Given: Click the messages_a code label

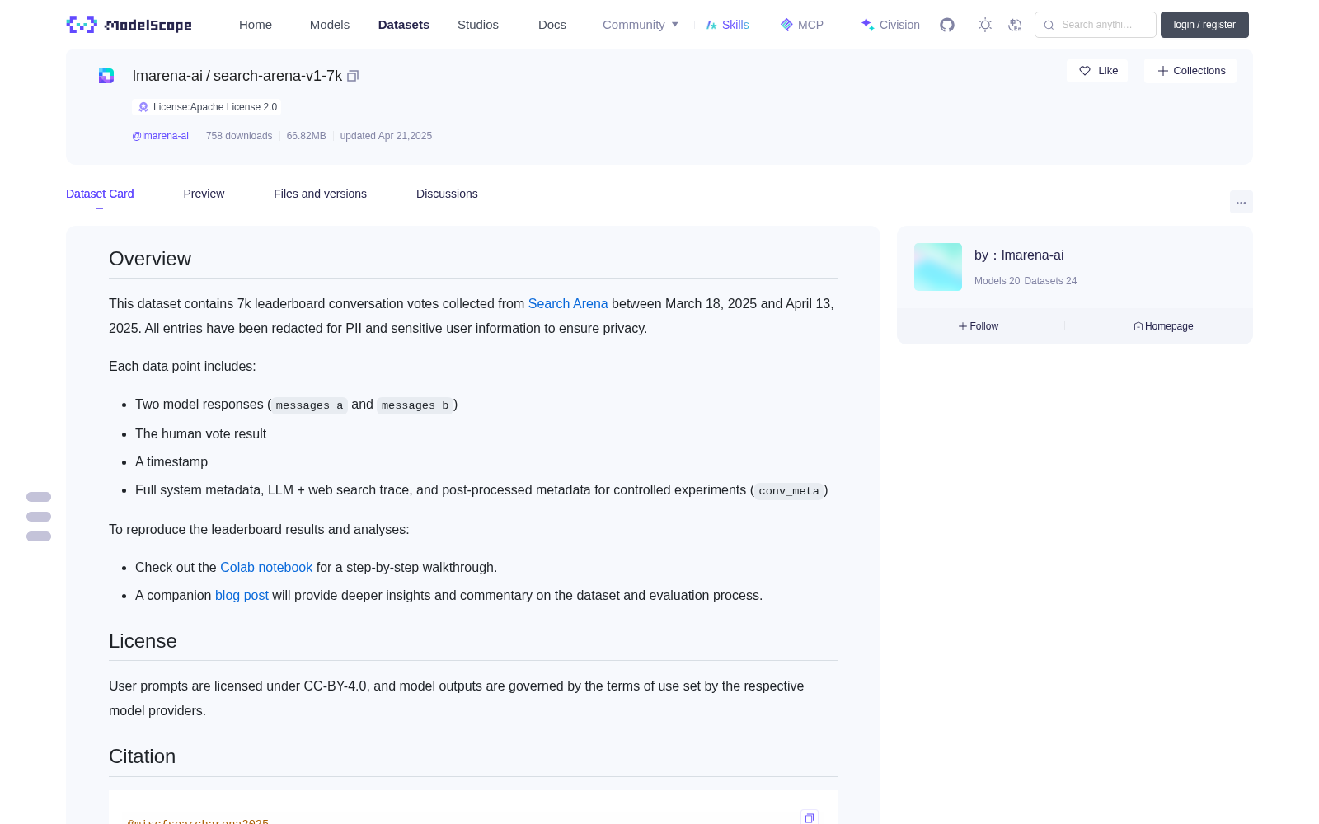Looking at the screenshot, I should point(309,405).
